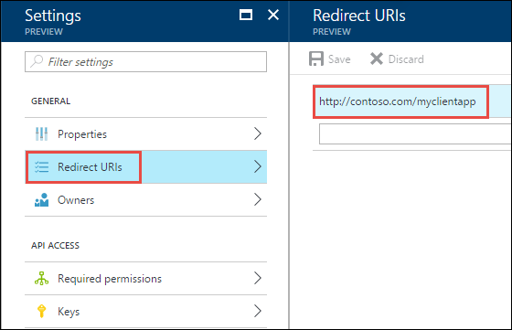Click the Owners people icon
This screenshot has width=512, height=330.
coord(41,200)
